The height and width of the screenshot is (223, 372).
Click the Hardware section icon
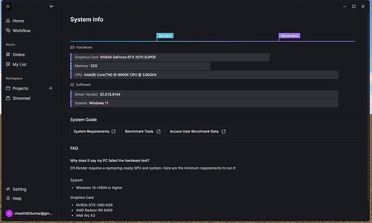tap(72, 48)
